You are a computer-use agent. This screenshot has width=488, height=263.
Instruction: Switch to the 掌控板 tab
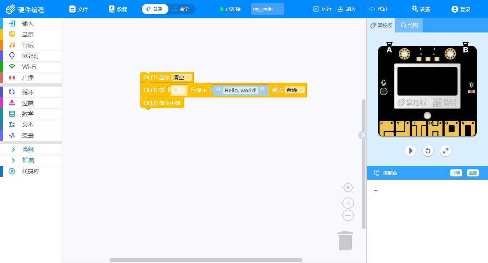(381, 25)
